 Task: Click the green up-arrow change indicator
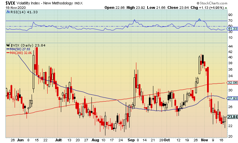tap(226, 8)
